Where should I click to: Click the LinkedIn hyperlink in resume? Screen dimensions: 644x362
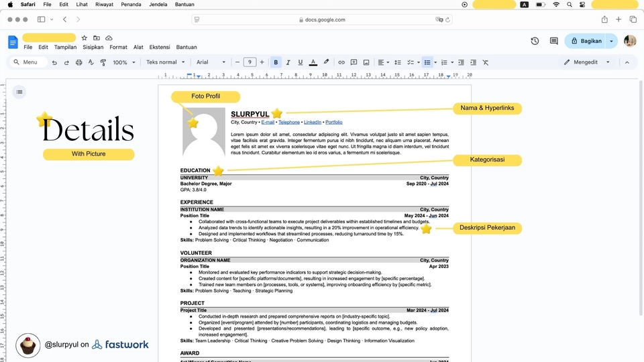pyautogui.click(x=313, y=122)
